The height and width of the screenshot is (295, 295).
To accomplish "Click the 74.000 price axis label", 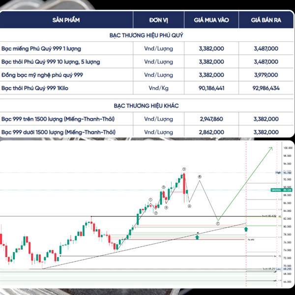I will coord(288,250).
